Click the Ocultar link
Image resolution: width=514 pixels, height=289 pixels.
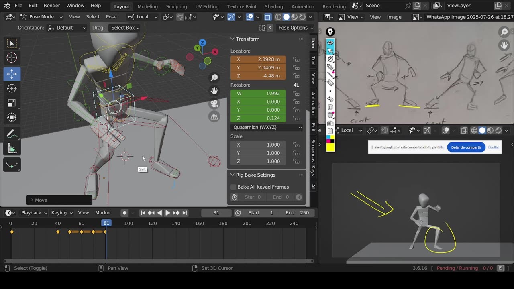click(493, 147)
